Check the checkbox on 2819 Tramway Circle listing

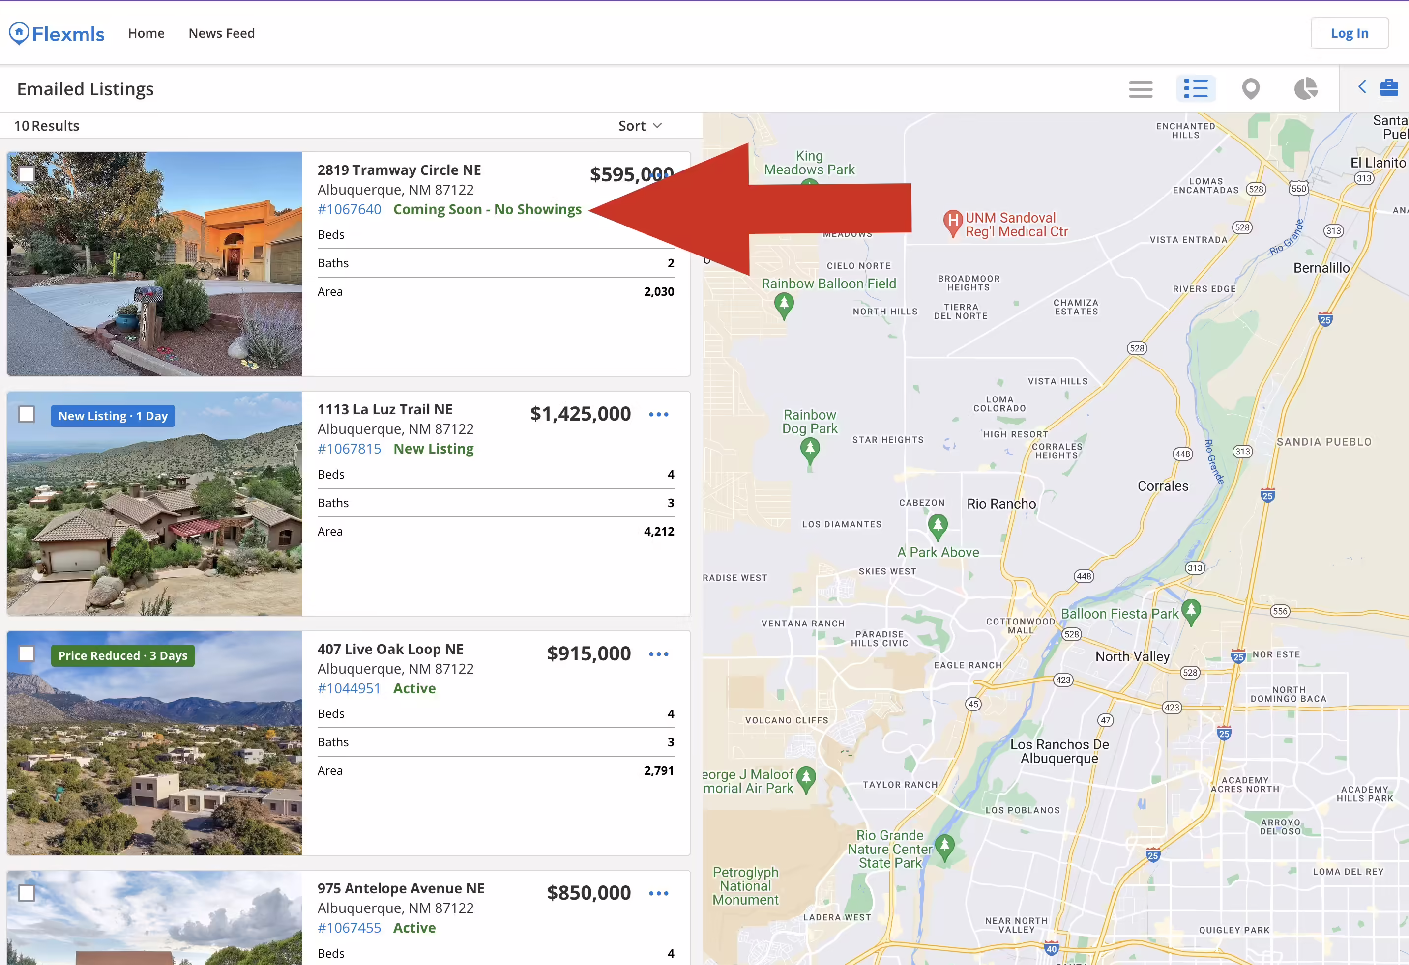27,174
